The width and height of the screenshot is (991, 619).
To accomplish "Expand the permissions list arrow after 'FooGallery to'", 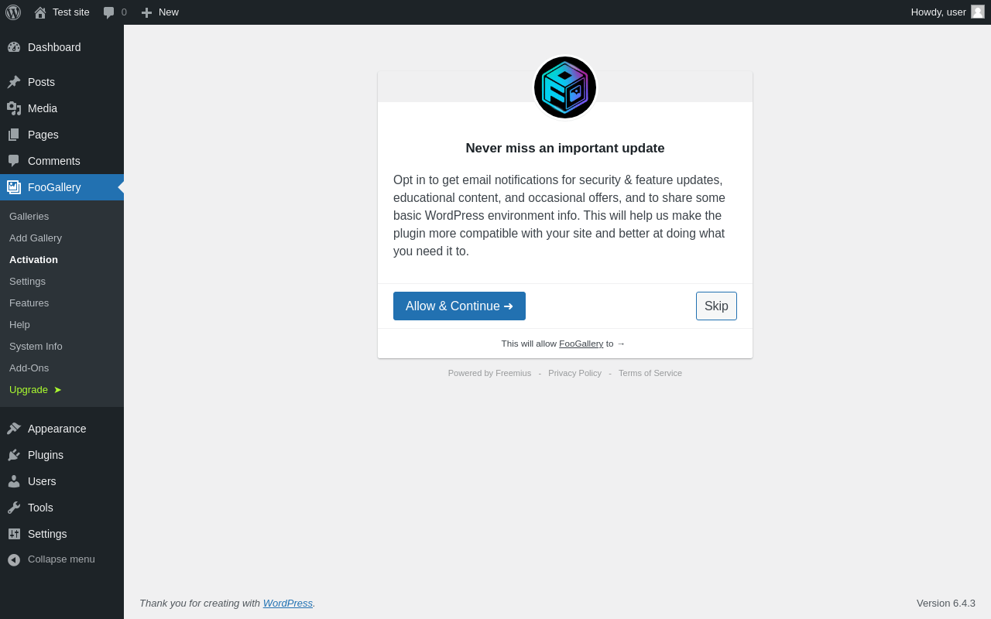I will point(621,344).
